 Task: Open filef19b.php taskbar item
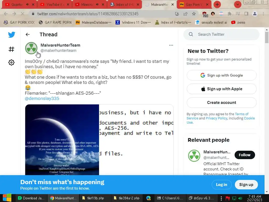click(95, 198)
